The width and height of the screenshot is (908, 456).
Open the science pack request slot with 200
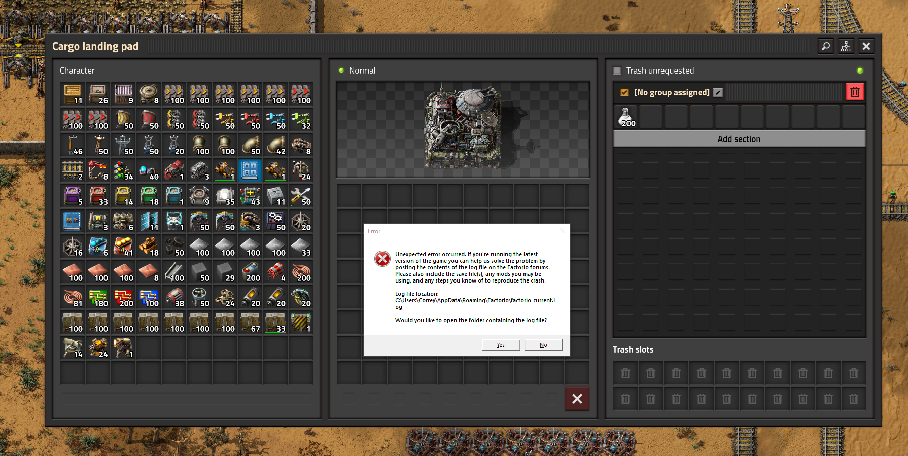[x=625, y=117]
